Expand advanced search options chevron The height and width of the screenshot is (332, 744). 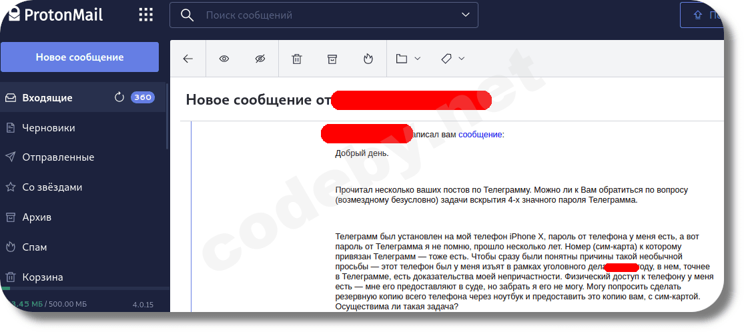[466, 15]
